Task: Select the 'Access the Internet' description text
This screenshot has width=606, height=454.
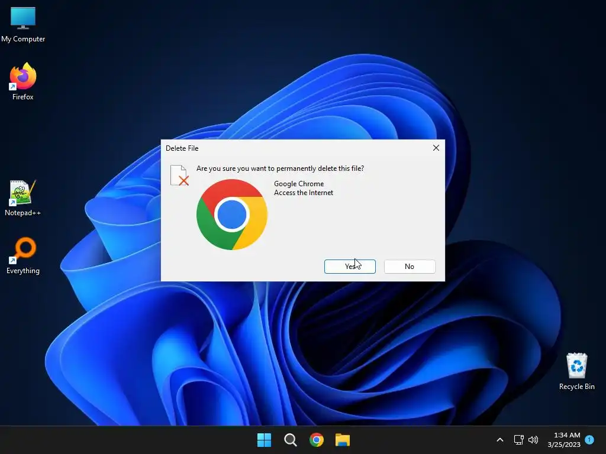Action: pos(304,193)
